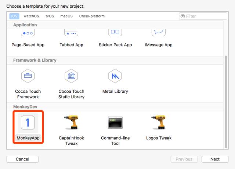
Task: Click the MonkeyApp label
Action: pos(28,138)
